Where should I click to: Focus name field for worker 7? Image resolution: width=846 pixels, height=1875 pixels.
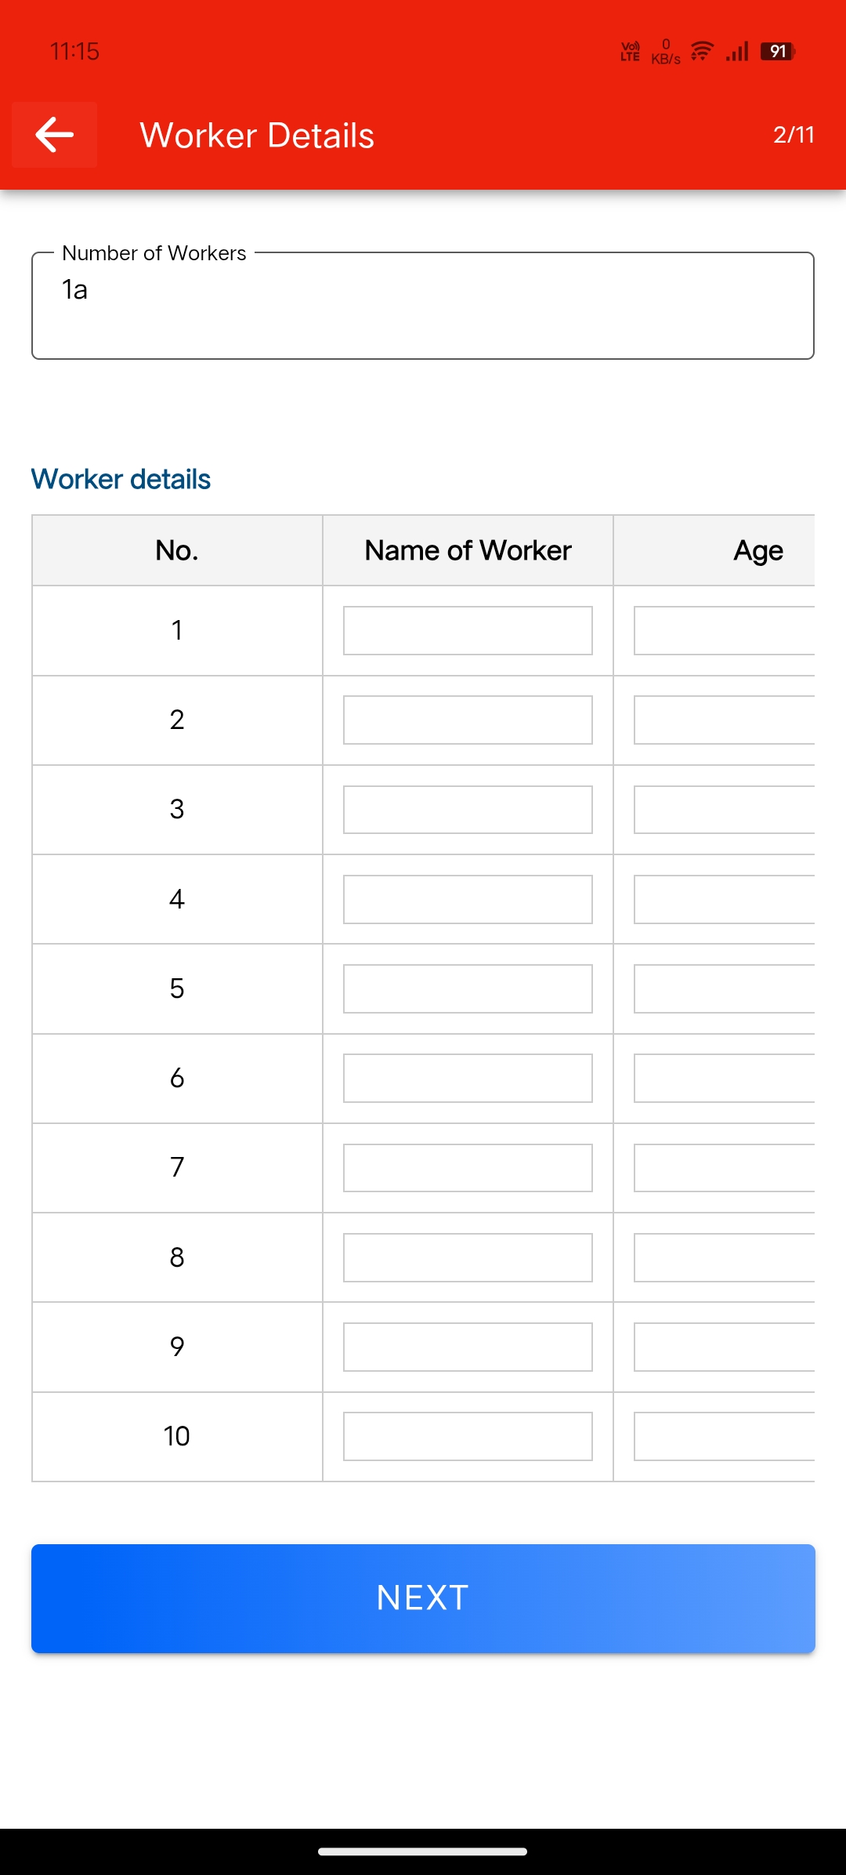(x=468, y=1168)
